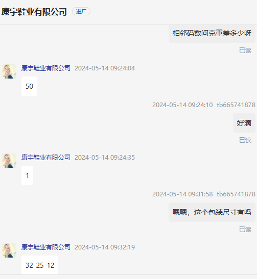
Task: Click 已读 status under 克重差 message
Action: point(245,50)
